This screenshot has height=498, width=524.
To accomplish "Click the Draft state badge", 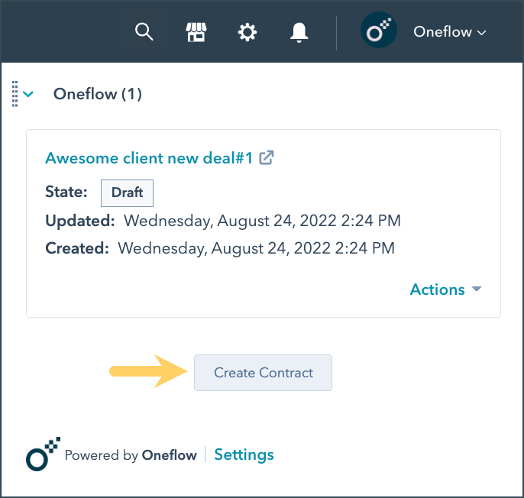I will click(127, 192).
